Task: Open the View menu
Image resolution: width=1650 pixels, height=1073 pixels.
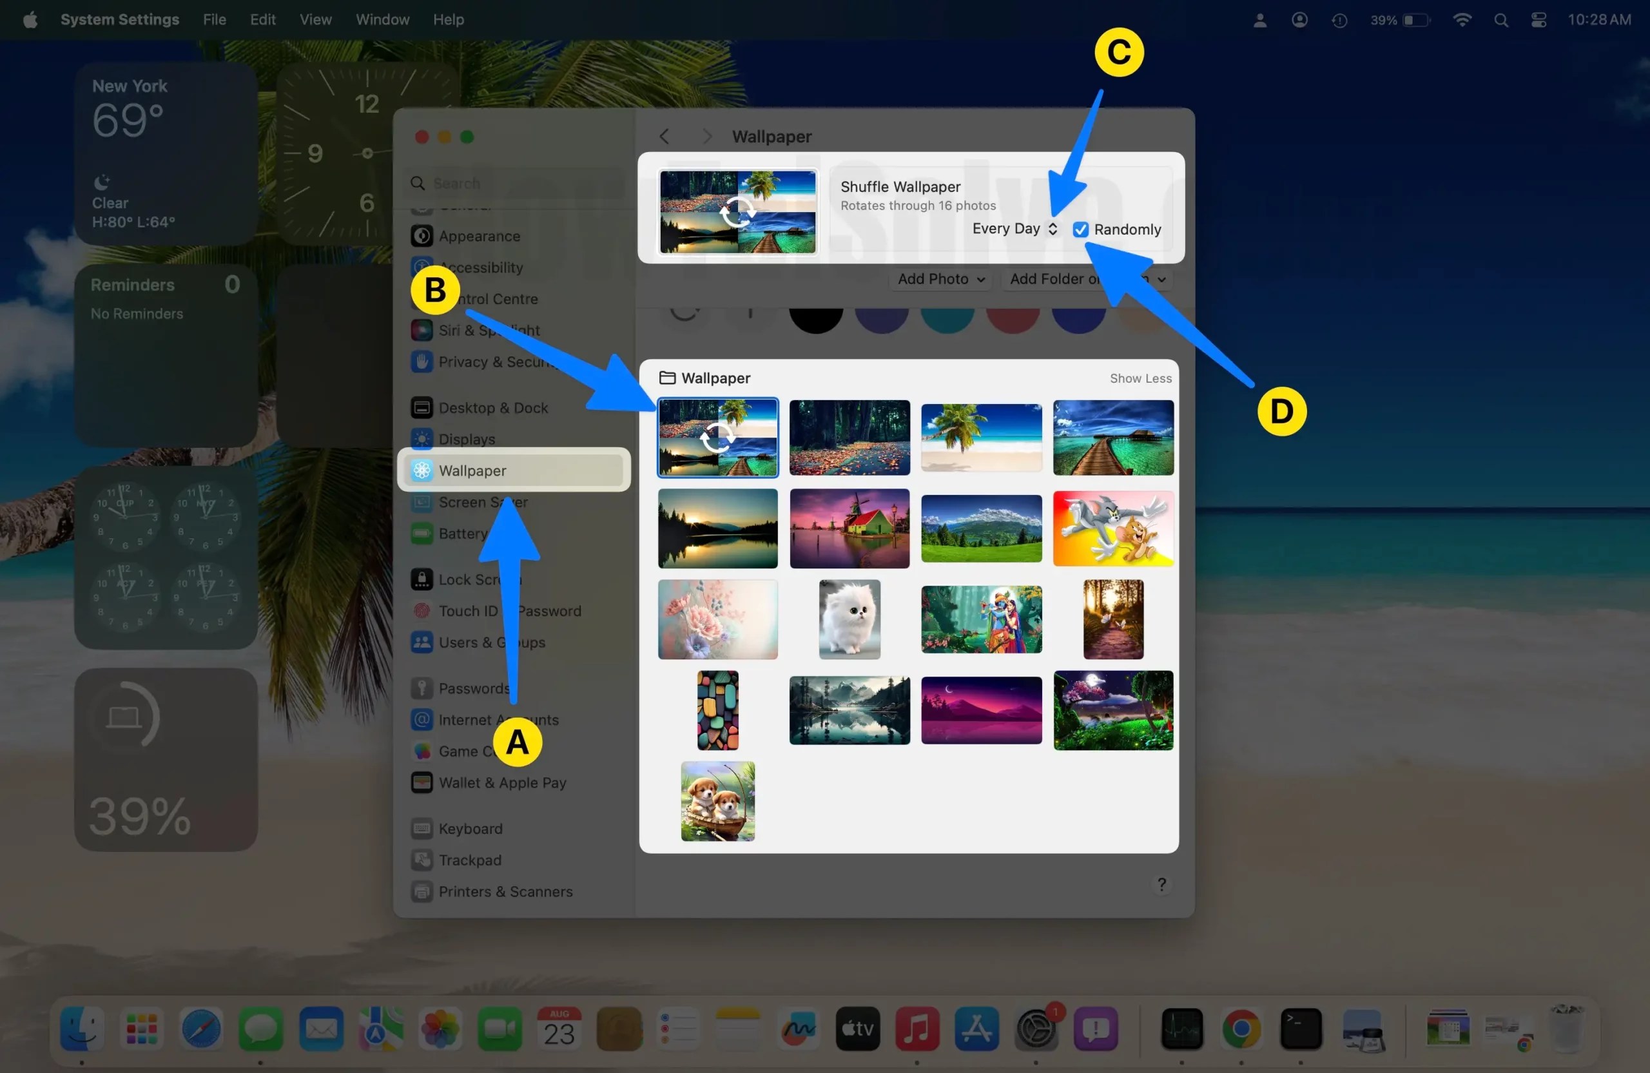Action: point(315,19)
